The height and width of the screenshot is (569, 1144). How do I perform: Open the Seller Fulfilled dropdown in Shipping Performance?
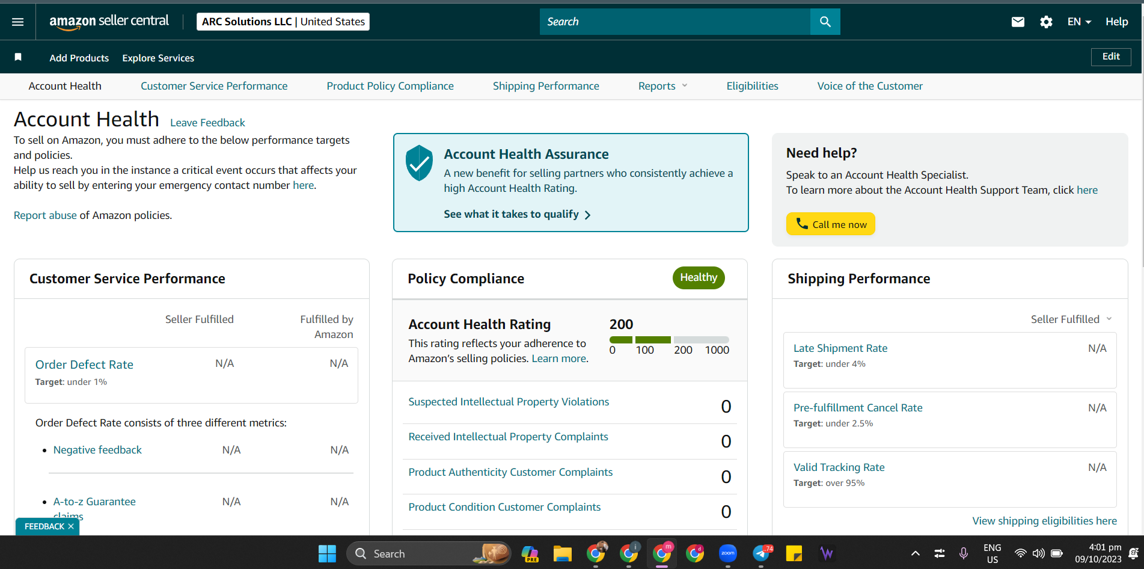pyautogui.click(x=1071, y=319)
